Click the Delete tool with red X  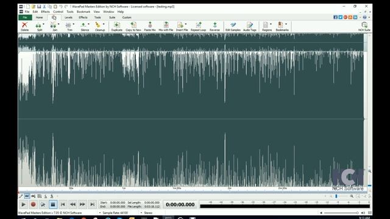(x=24, y=26)
